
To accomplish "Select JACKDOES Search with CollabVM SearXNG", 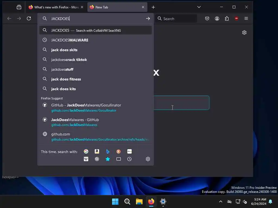I will 95,30.
